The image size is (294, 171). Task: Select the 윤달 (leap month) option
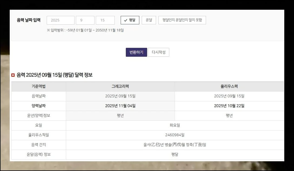coord(149,20)
